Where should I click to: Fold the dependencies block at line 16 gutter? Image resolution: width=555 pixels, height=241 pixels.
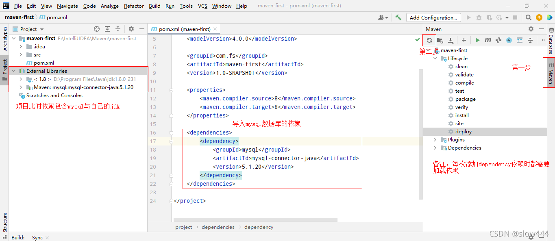coord(171,132)
